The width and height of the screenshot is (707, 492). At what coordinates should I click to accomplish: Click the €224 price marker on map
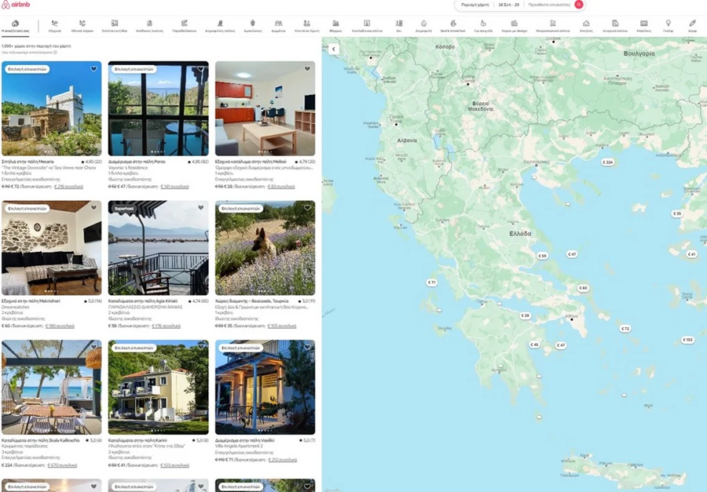tap(607, 162)
